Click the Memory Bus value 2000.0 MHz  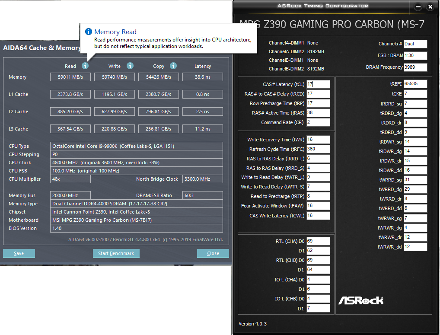[70, 195]
